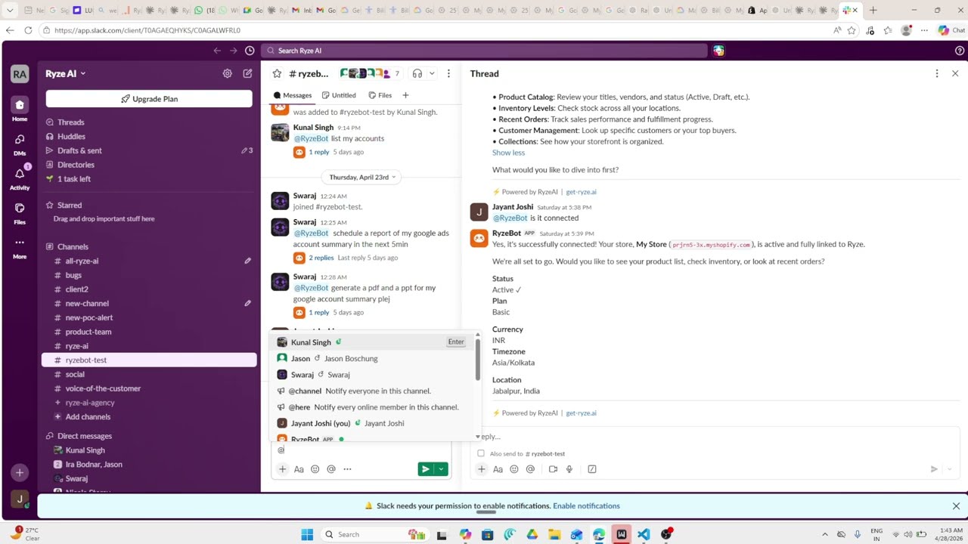Open channel header more actions menu
The image size is (968, 544).
pyautogui.click(x=448, y=73)
